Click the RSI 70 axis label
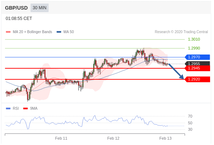 (x=190, y=116)
